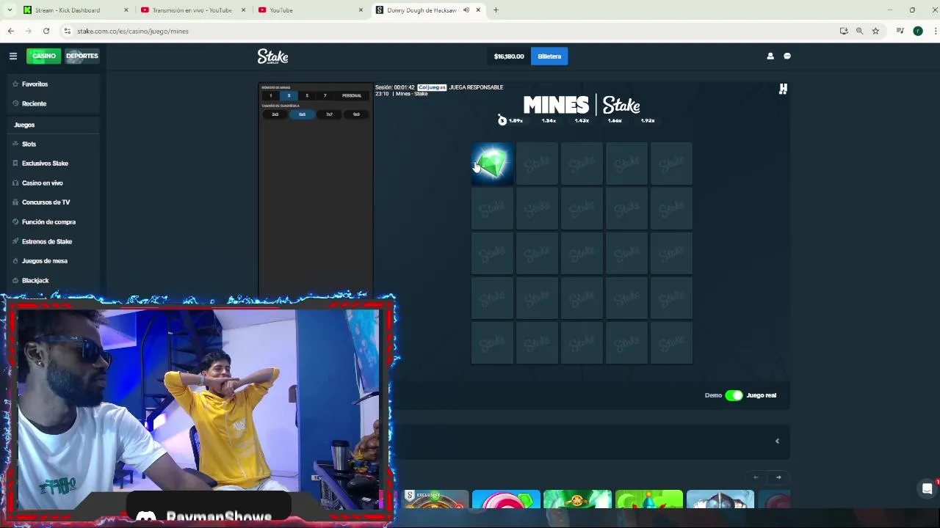Open the Chrome profile avatar
Screen dimensions: 940x528
(918, 31)
